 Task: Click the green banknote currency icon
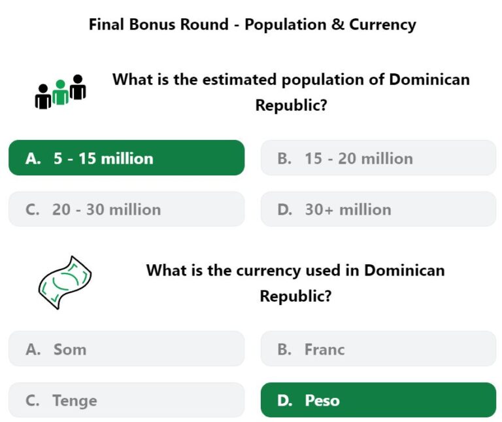(65, 283)
